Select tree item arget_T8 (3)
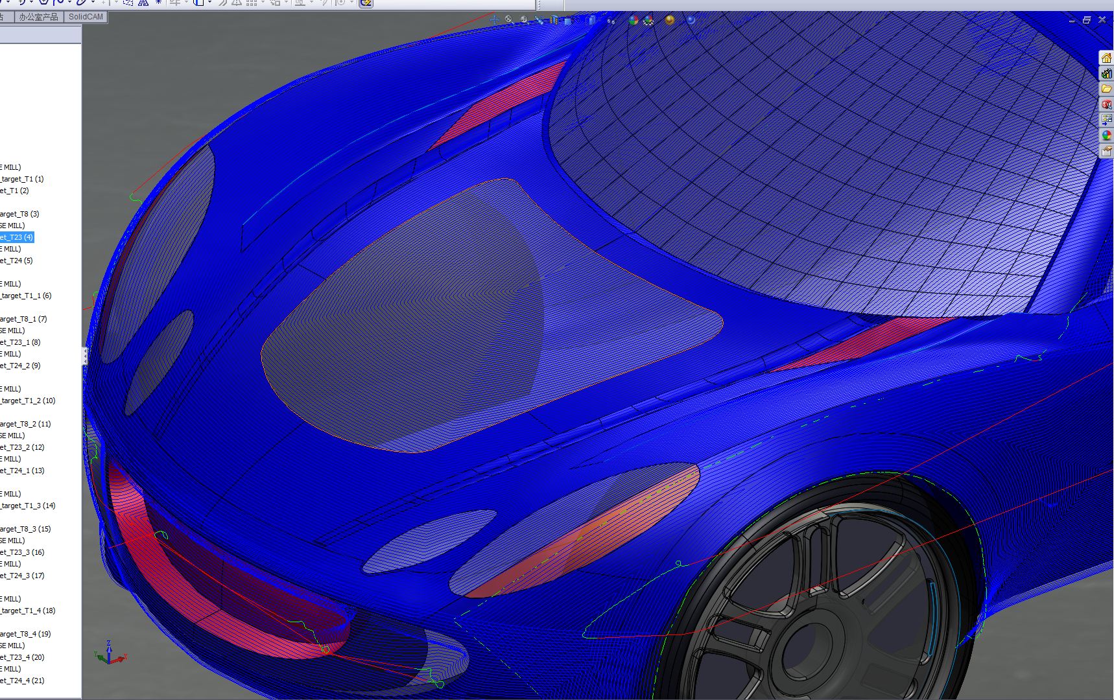The width and height of the screenshot is (1114, 700). (x=19, y=214)
